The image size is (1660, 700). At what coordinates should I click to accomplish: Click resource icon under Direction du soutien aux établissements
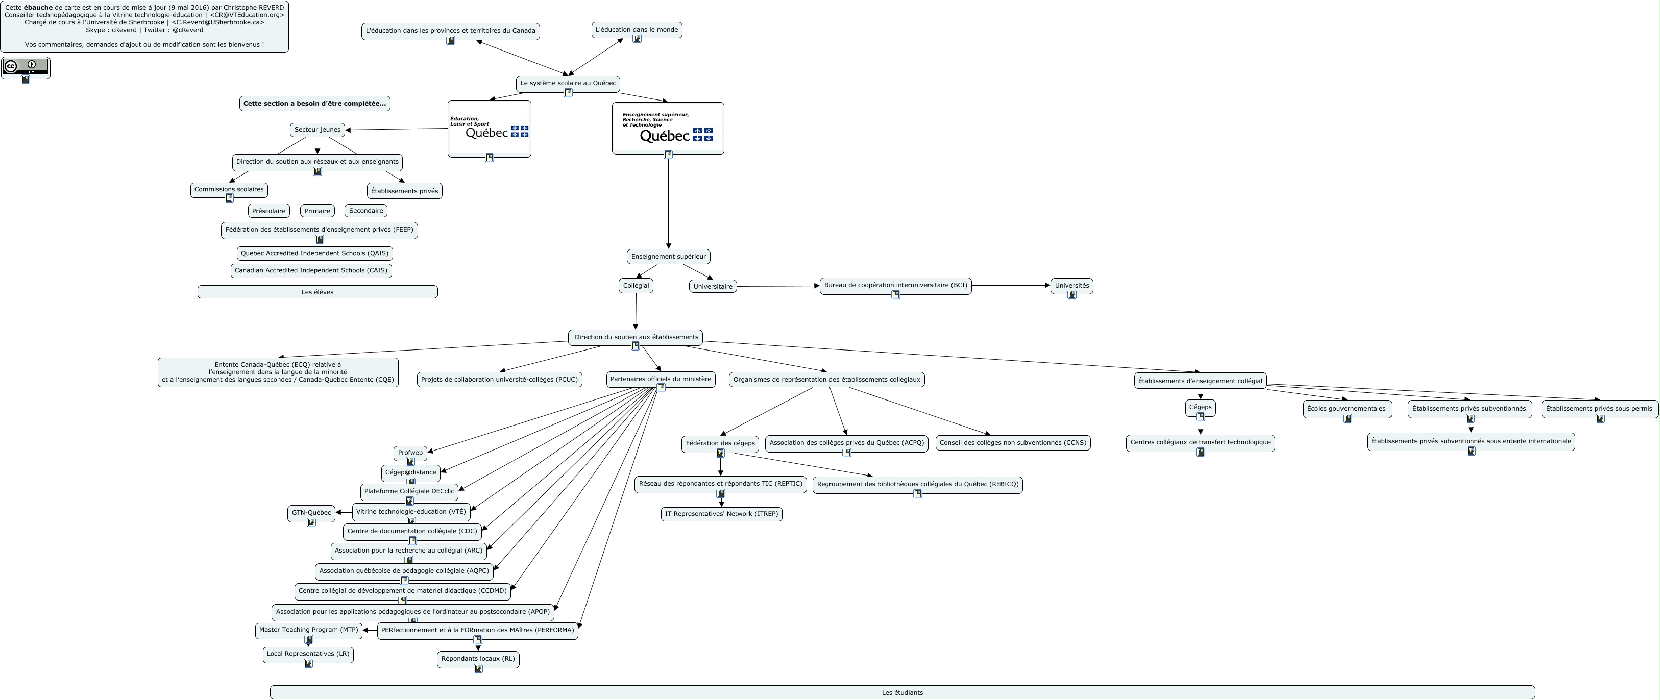click(636, 346)
